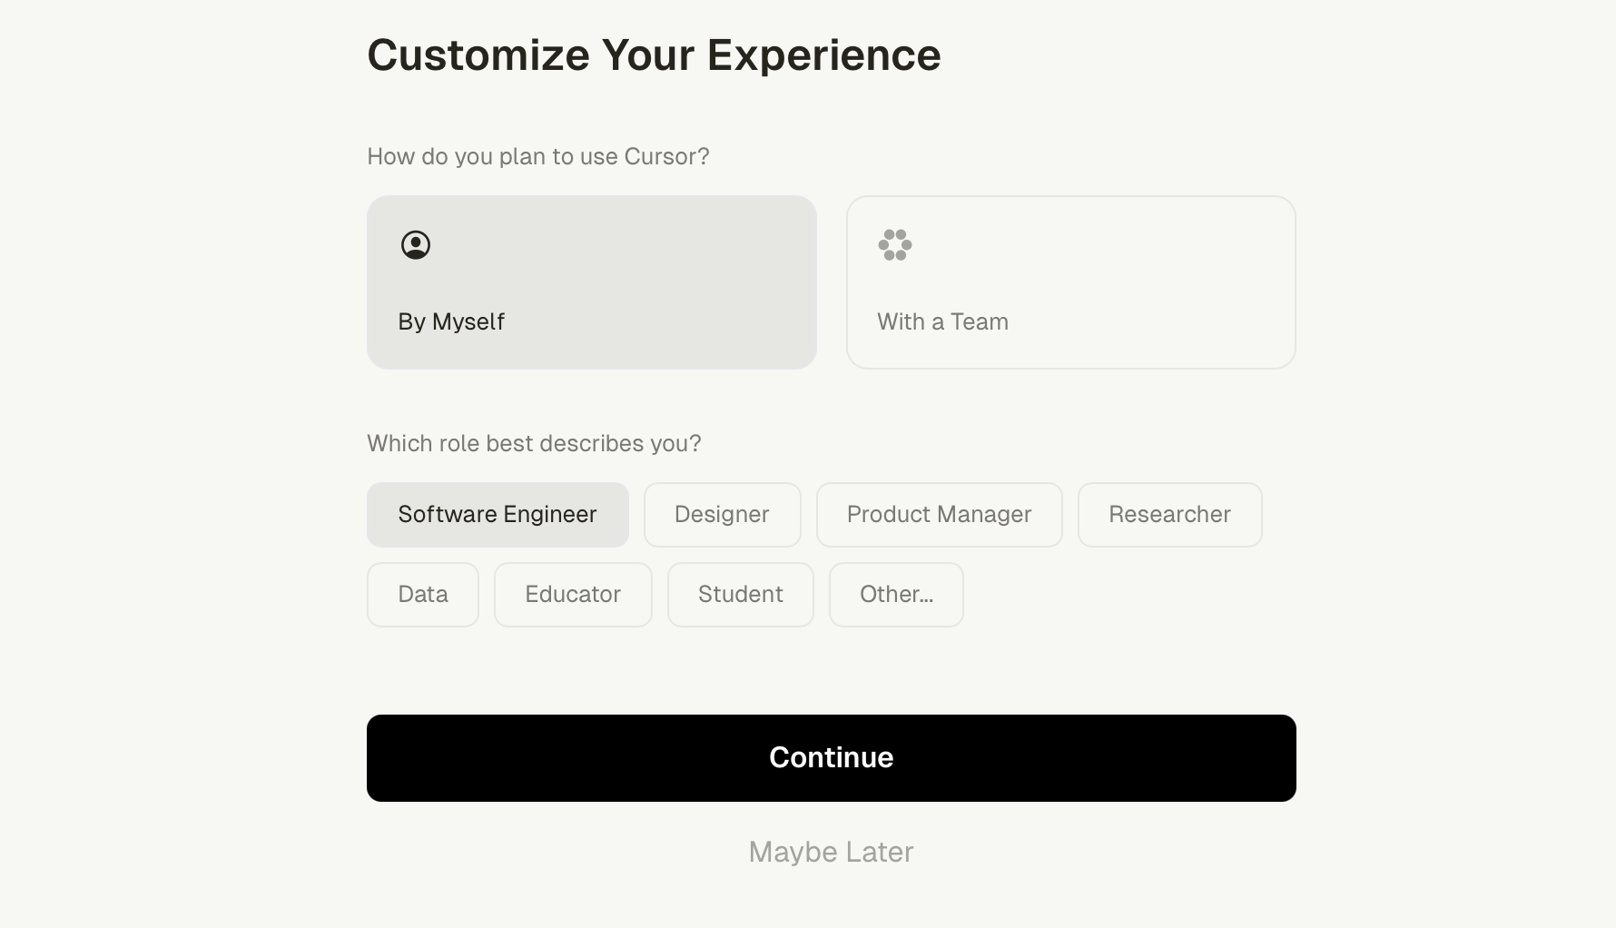The image size is (1616, 928).
Task: Select the With a Team usage card
Action: coord(1070,282)
